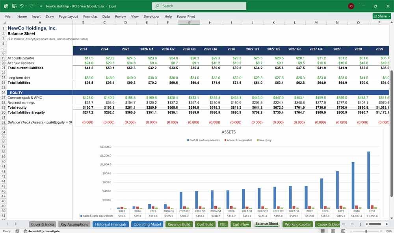Save the workbook with the save icon
This screenshot has width=394, height=233.
pos(14,6)
